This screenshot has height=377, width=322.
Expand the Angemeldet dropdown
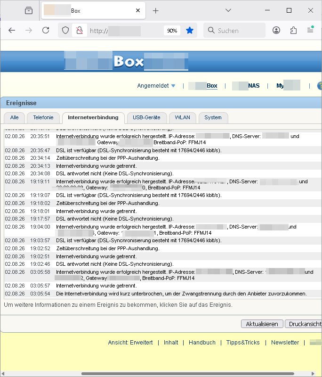pyautogui.click(x=156, y=86)
